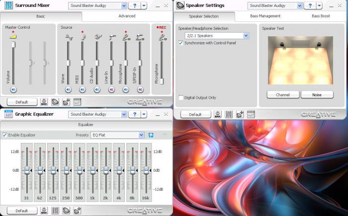
Task: Click Default button in Graphic Equalizer
Action: (21, 211)
